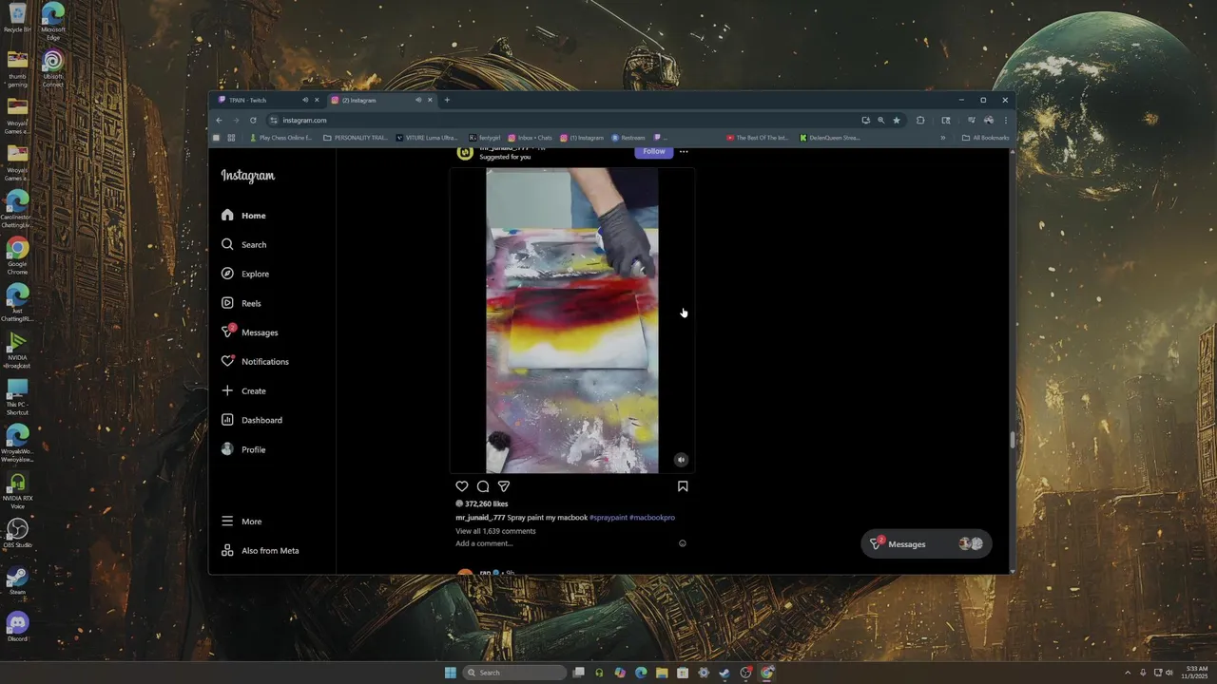Open the 372,260 likes list

pos(487,504)
